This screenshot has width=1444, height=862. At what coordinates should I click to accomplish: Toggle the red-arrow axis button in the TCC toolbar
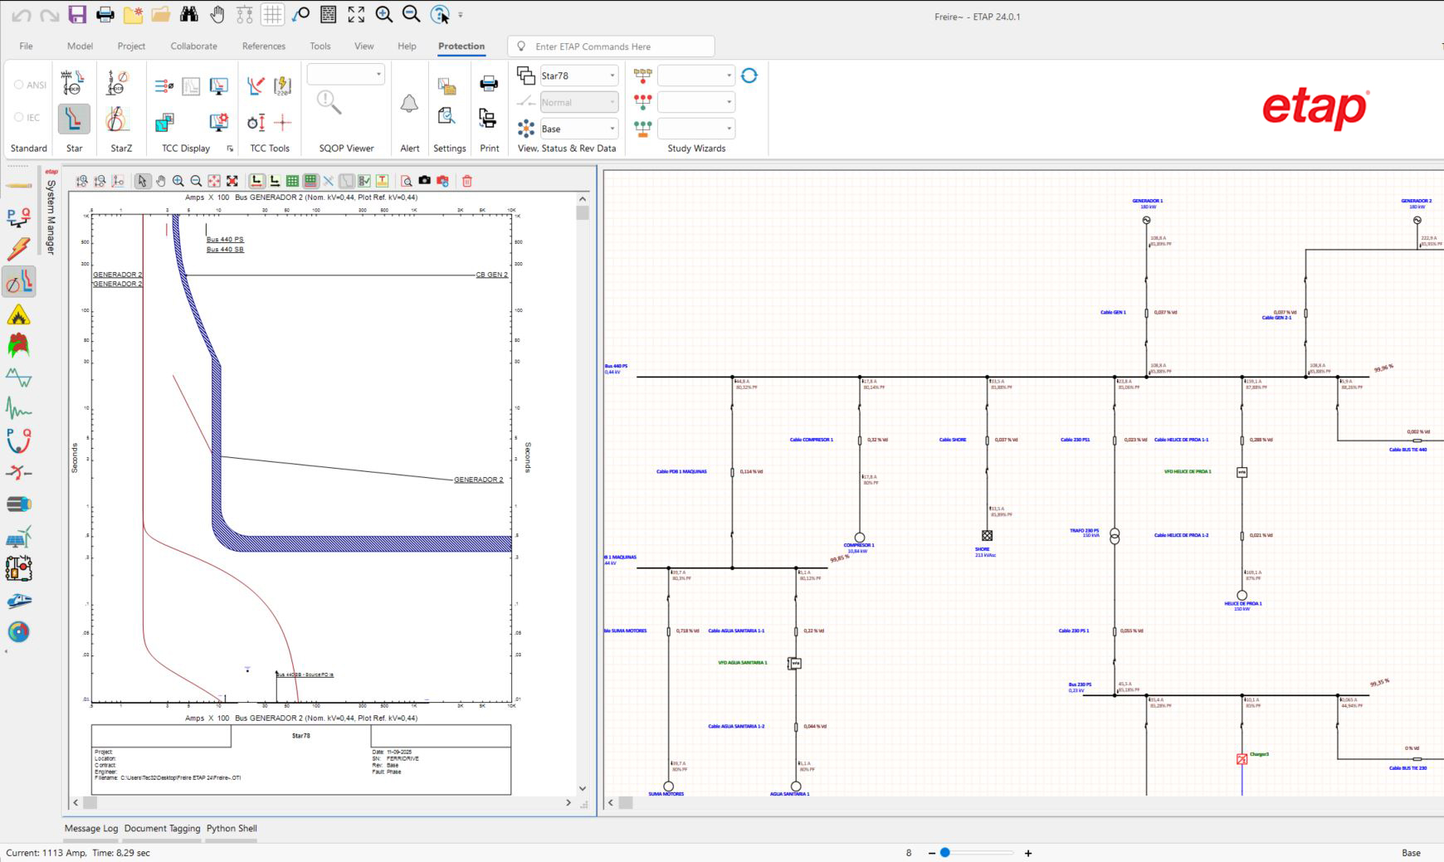(256, 180)
